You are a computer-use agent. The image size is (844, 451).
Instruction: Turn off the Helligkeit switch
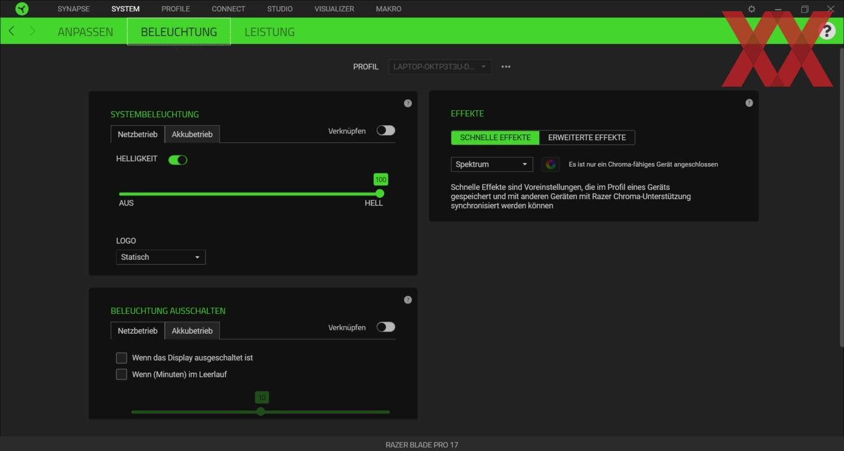177,159
